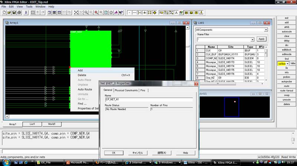This screenshot has height=166, width=297.
Task: Close the Net $NET_0 Properties dialog
Action: [196, 84]
